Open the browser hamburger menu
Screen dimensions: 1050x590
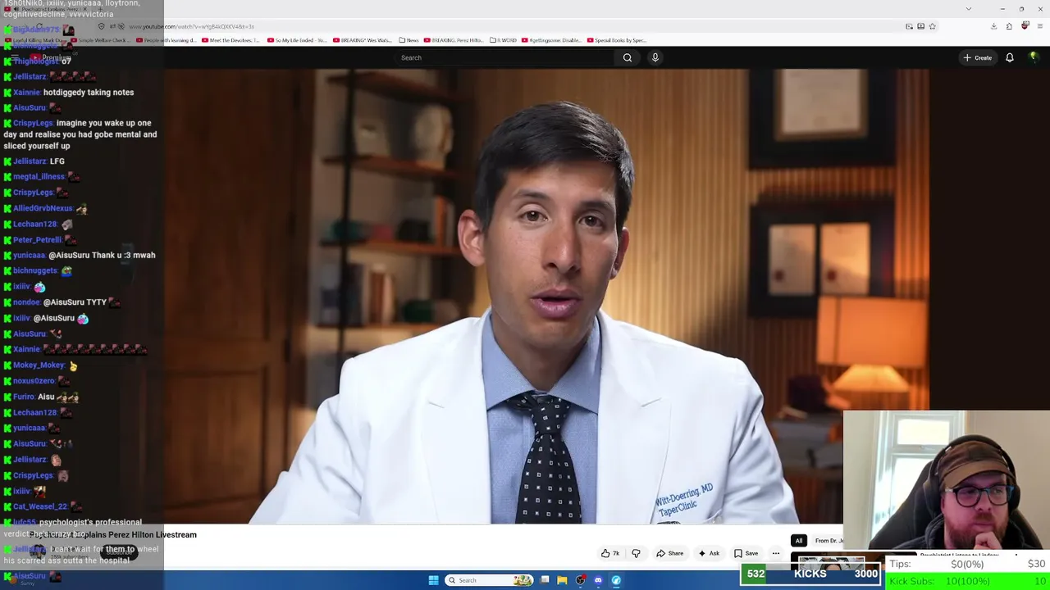tap(1039, 26)
